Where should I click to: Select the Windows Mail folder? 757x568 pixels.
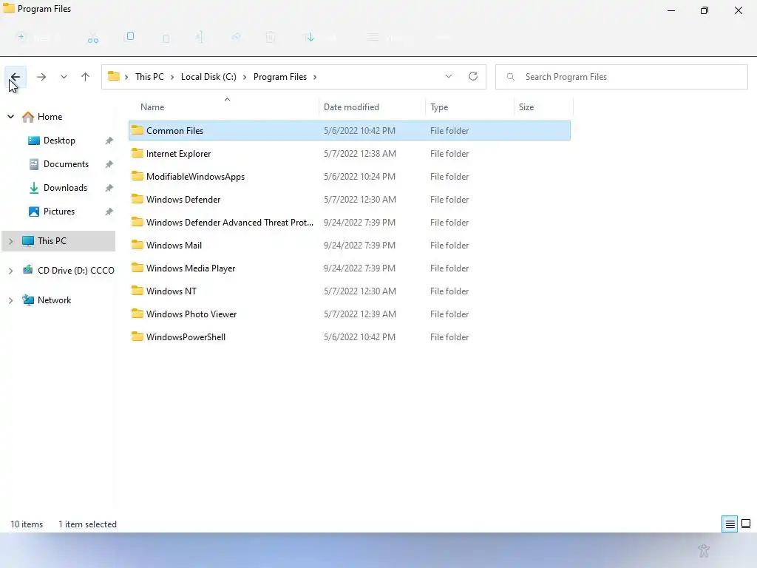pyautogui.click(x=350, y=246)
